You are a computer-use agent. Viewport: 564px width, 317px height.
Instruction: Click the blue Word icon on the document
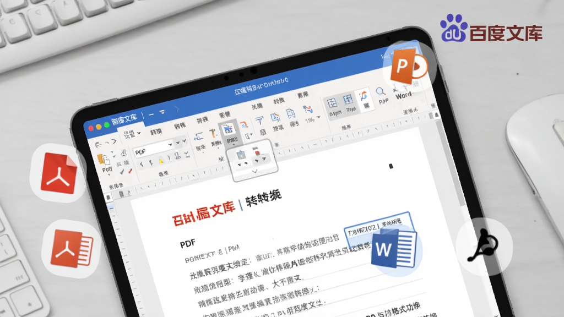[x=394, y=249]
